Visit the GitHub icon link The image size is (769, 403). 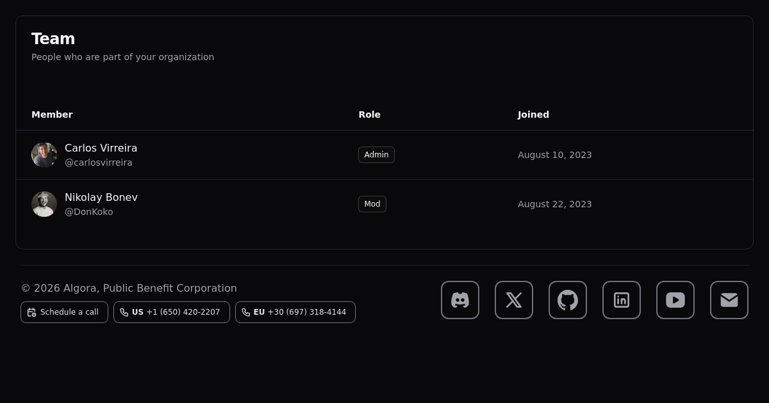click(x=568, y=300)
